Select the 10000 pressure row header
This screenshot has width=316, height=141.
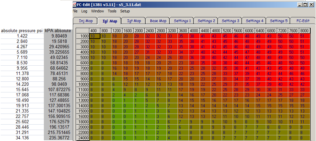pos(82,84)
